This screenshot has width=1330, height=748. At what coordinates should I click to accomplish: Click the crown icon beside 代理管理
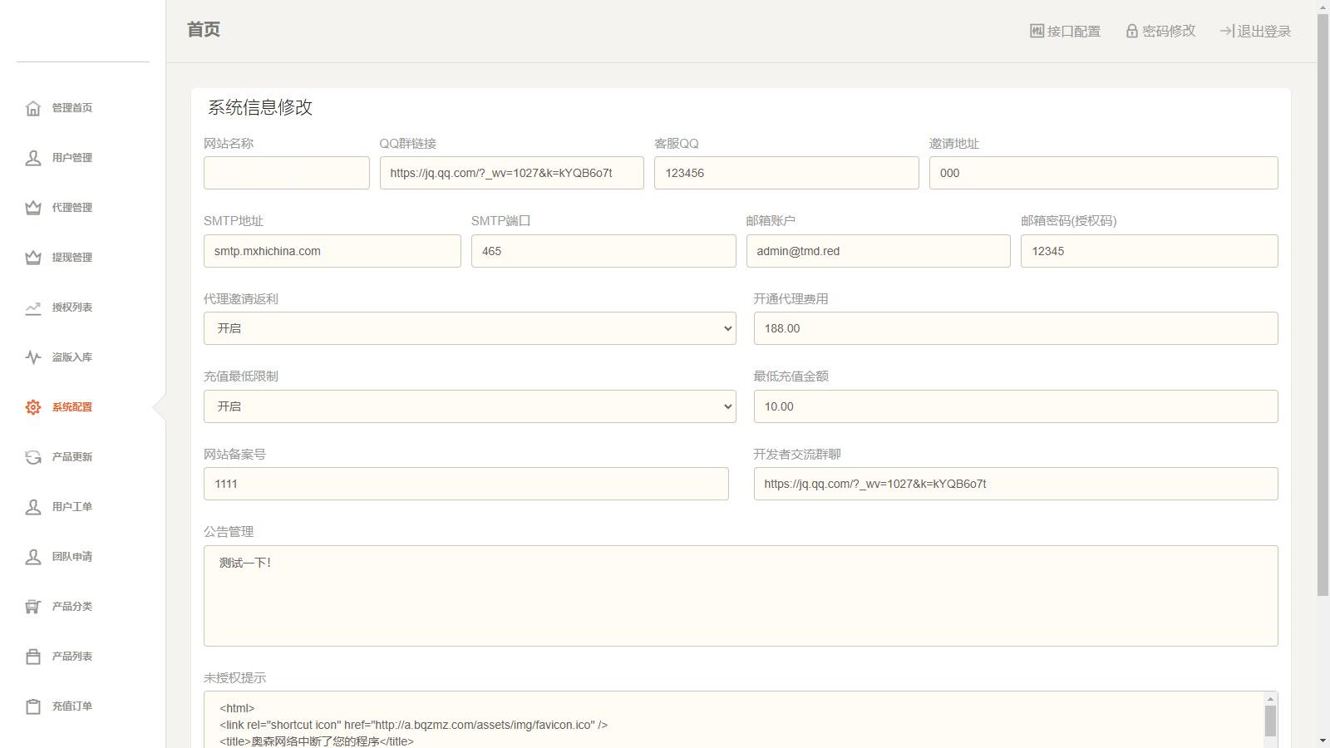point(33,208)
